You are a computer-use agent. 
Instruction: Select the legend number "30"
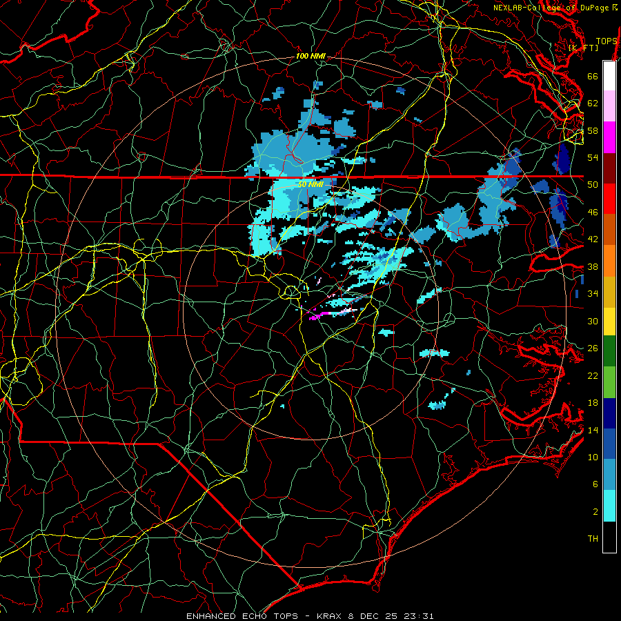(593, 321)
